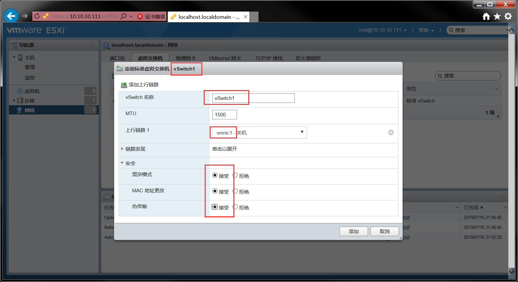The height and width of the screenshot is (282, 518).
Task: Minimize the navigator panel
Action: (x=92, y=46)
